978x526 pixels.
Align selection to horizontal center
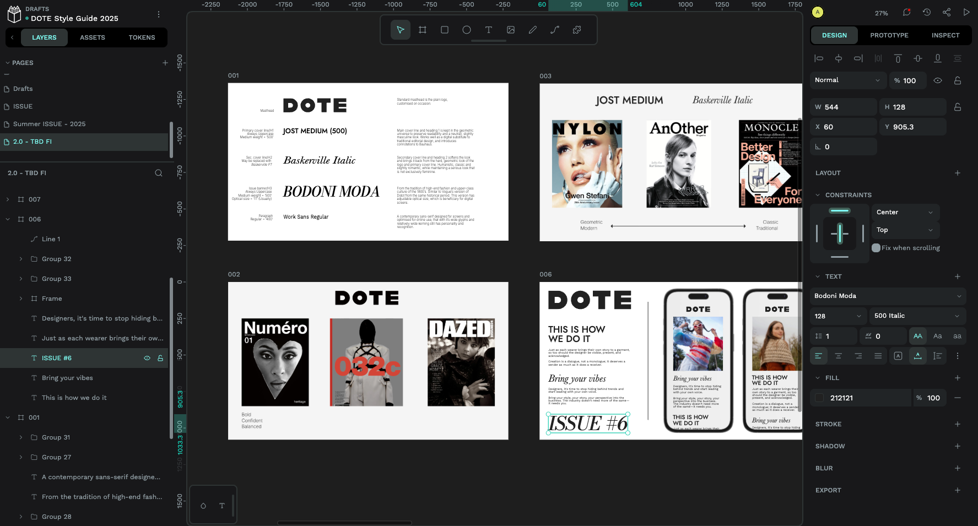839,58
